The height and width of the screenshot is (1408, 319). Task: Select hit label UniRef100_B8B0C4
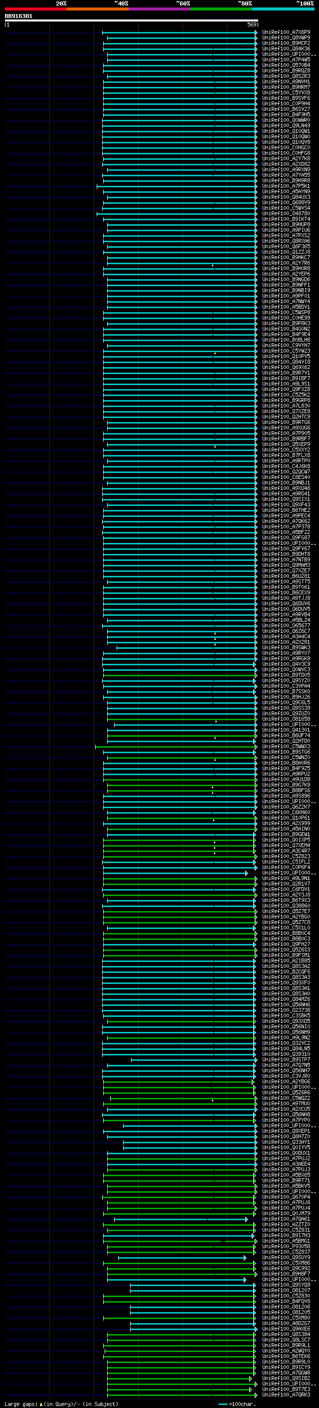point(286,933)
